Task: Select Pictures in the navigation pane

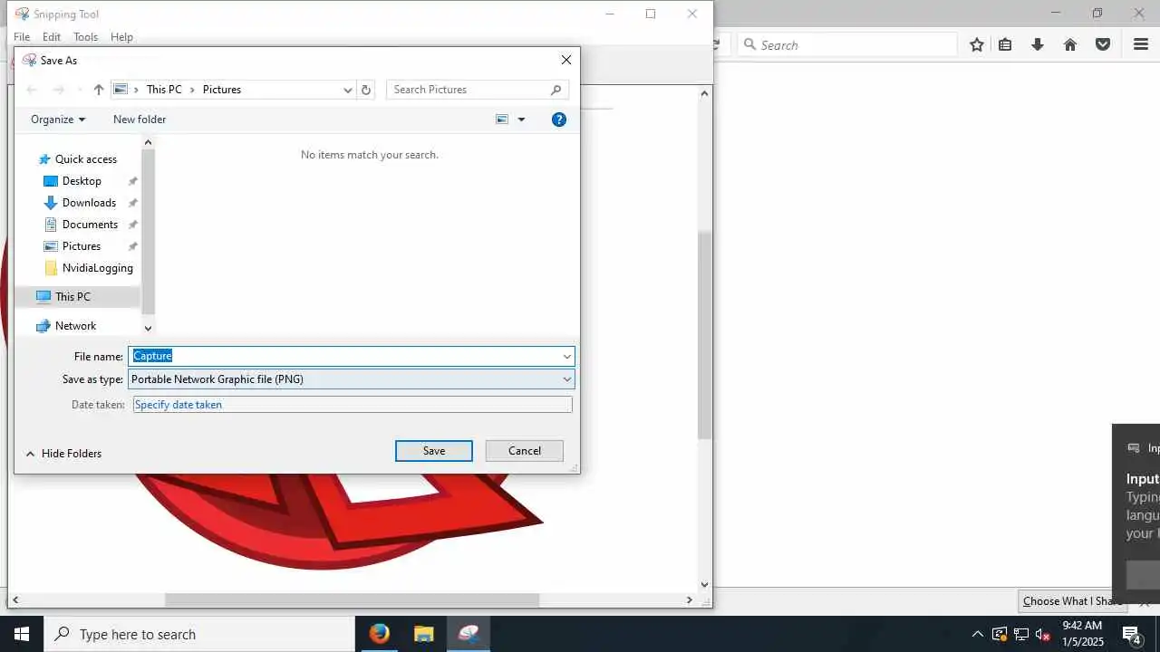Action: 82,246
